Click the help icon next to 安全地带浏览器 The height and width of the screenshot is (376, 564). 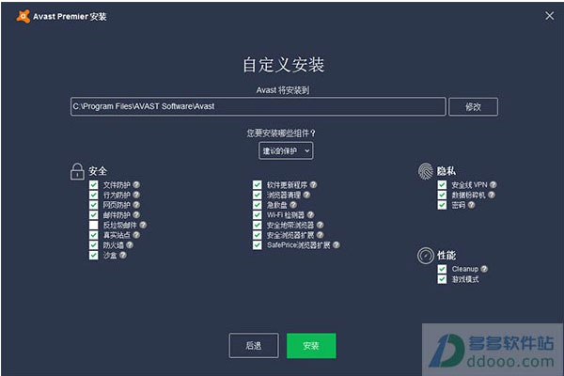point(320,225)
